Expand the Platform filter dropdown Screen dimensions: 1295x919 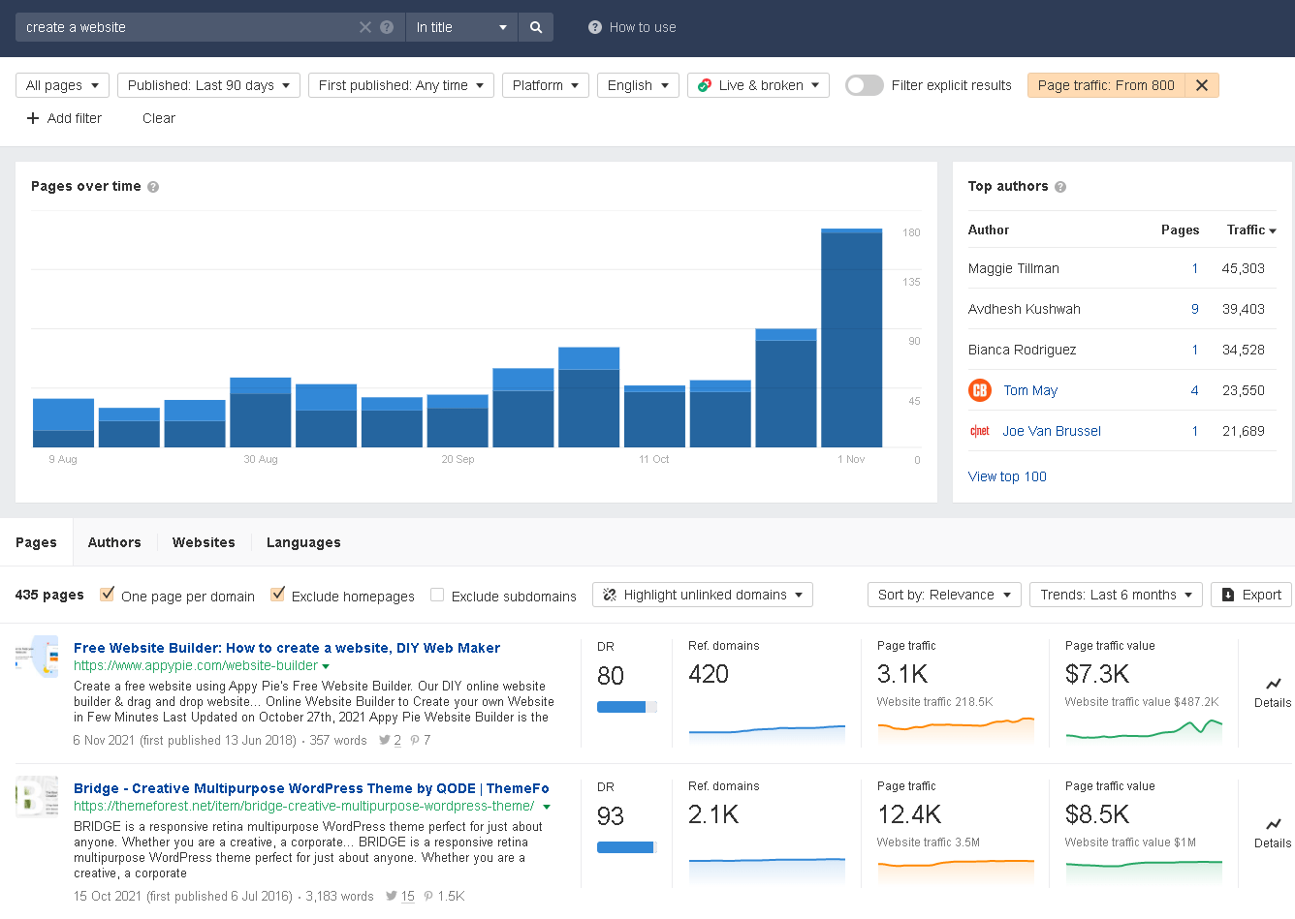pyautogui.click(x=546, y=85)
